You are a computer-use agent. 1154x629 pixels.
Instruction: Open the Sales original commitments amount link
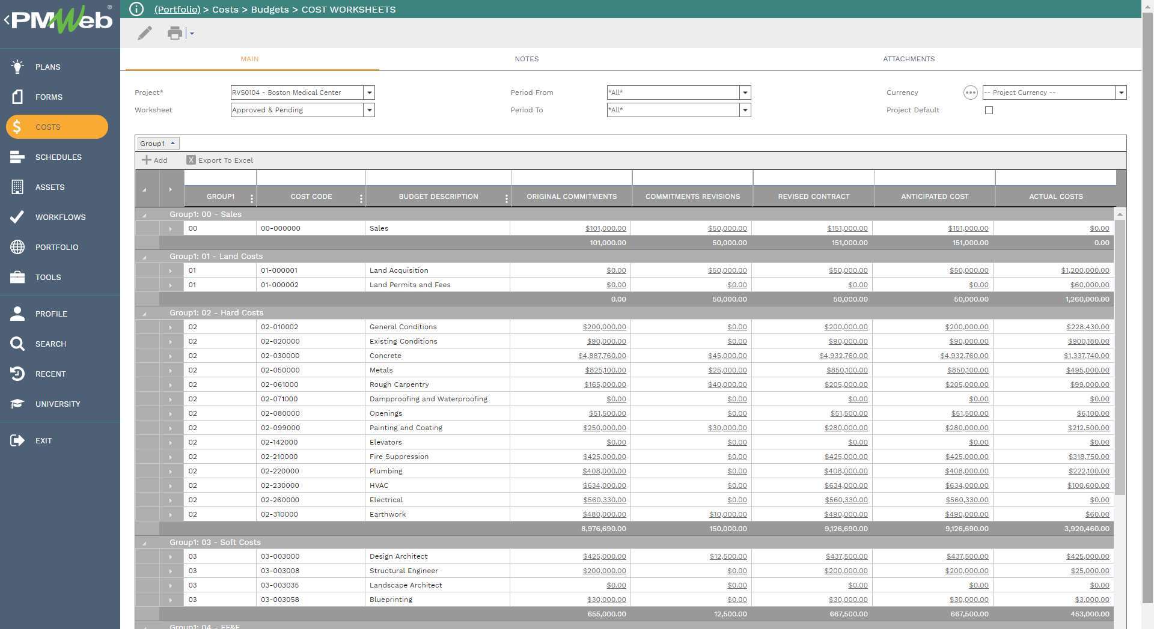click(x=605, y=228)
